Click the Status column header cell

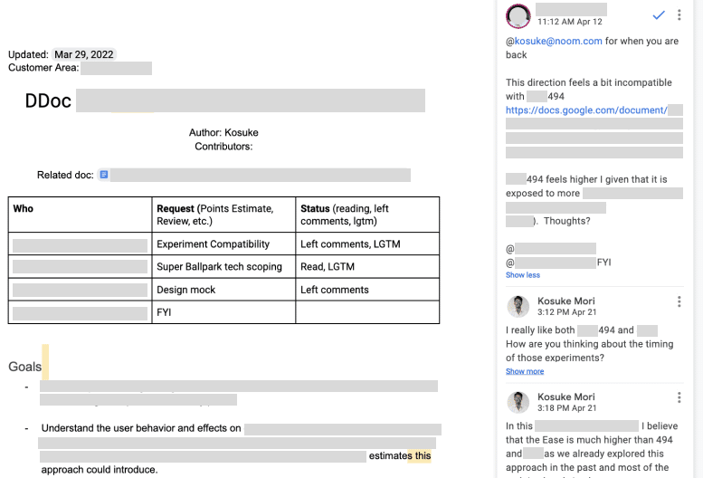pos(367,215)
